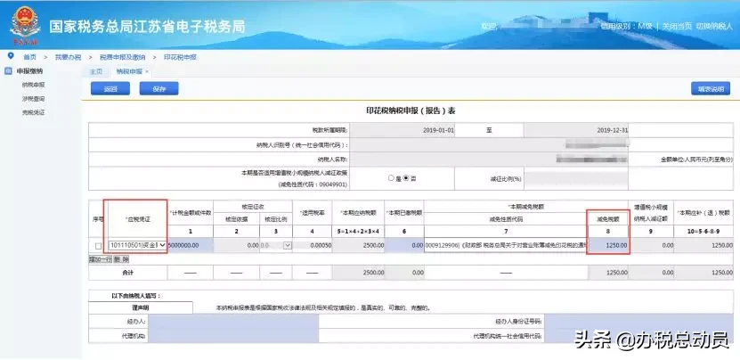
Task: Click the 本期已缴税额 field in row one
Action: click(404, 245)
